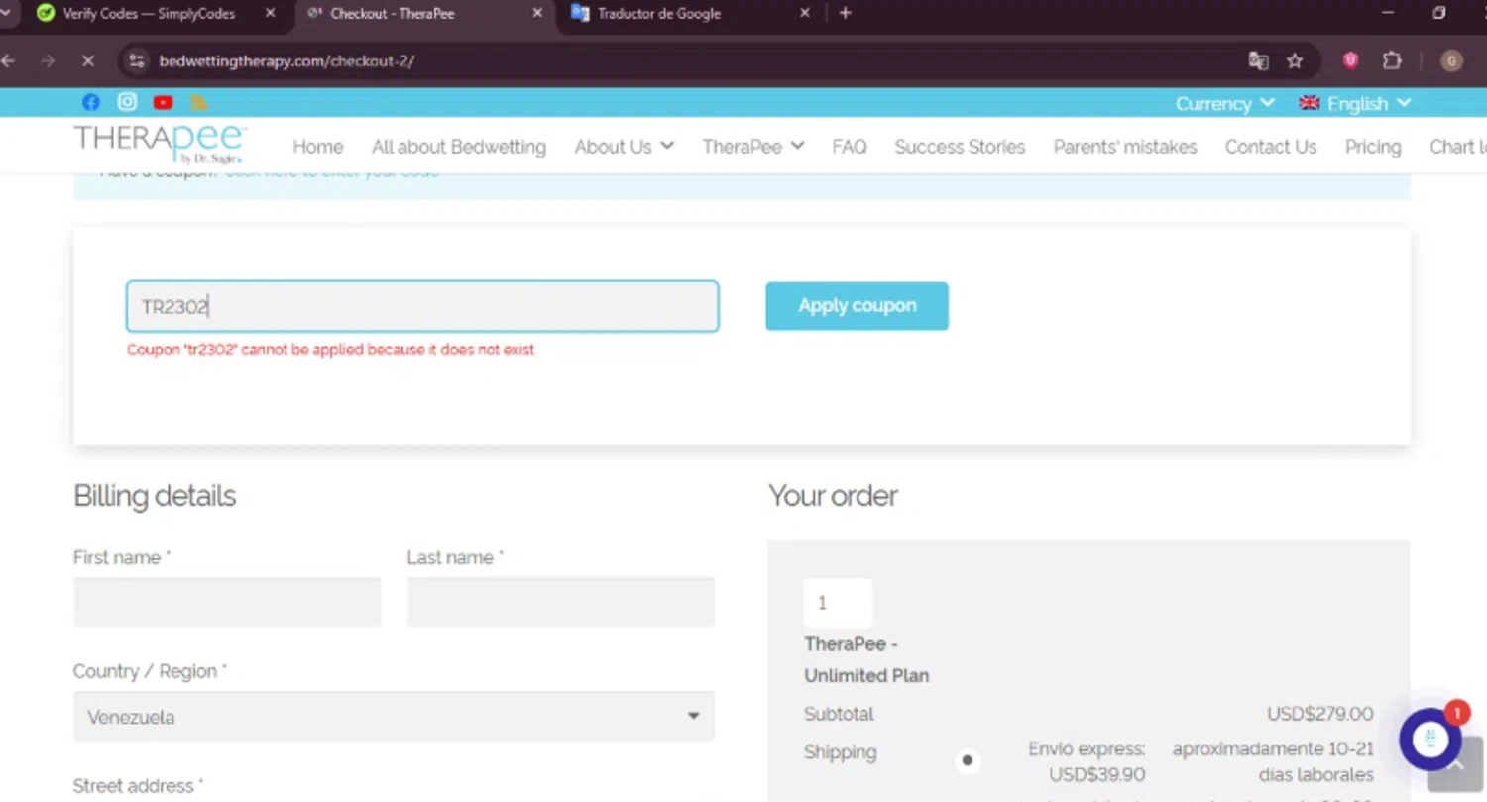
Task: Open the FAQ page
Action: coord(849,147)
